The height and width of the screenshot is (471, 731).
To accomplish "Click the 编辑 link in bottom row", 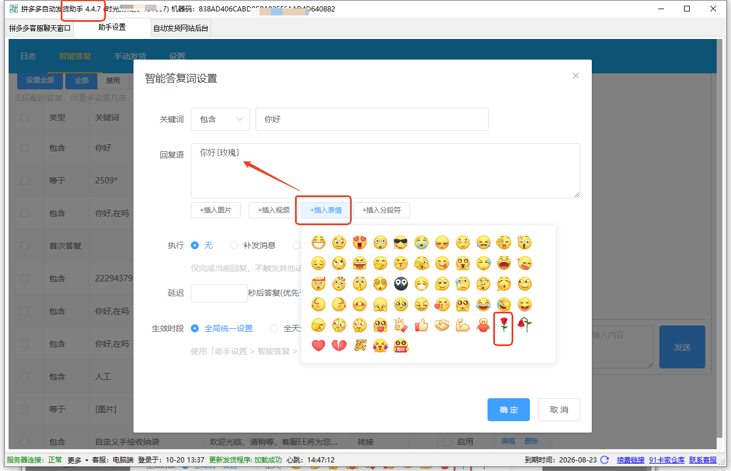I will (508, 441).
